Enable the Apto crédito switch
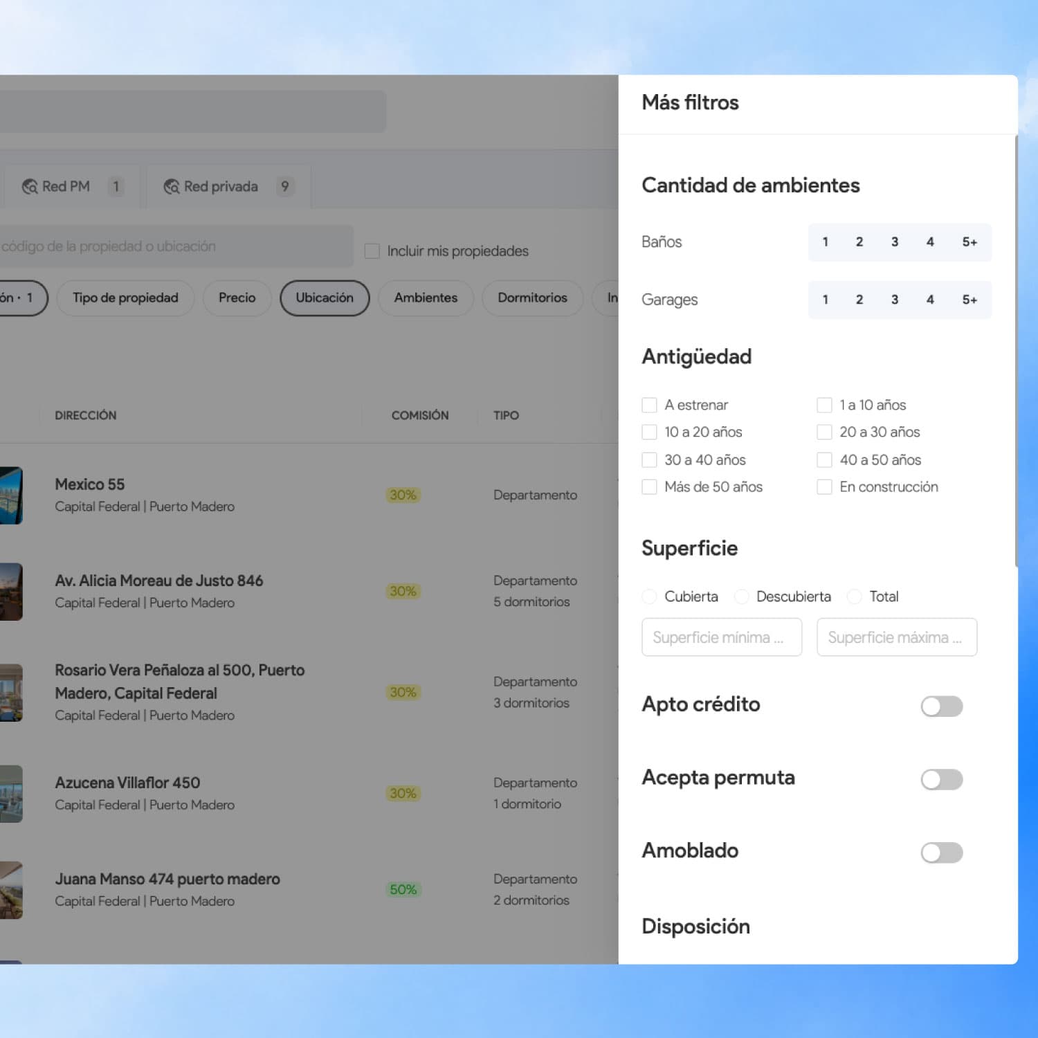Image resolution: width=1038 pixels, height=1038 pixels. pos(941,706)
